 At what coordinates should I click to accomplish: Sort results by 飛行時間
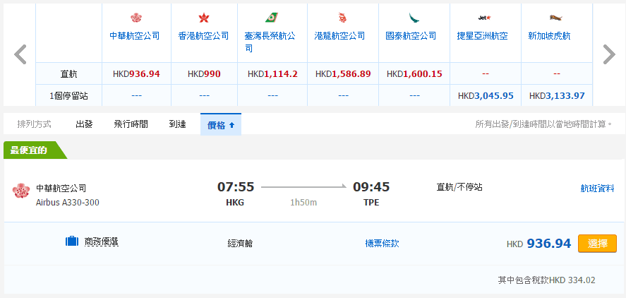pos(131,124)
